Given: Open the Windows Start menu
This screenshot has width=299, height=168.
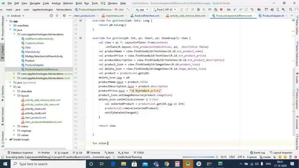Looking at the screenshot, I should 5,164.
